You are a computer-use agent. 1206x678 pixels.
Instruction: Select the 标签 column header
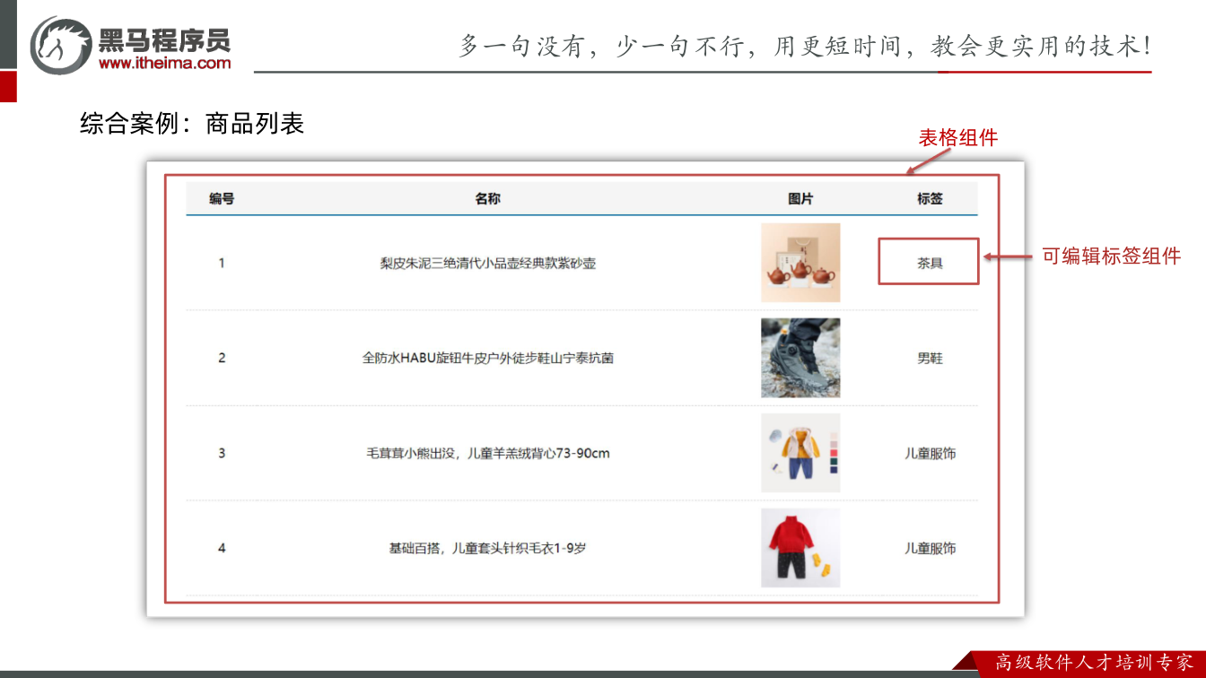pos(930,199)
